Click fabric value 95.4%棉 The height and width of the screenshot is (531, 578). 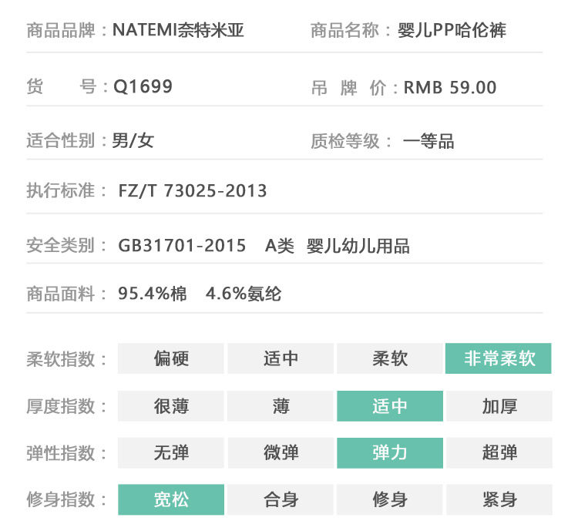(153, 294)
